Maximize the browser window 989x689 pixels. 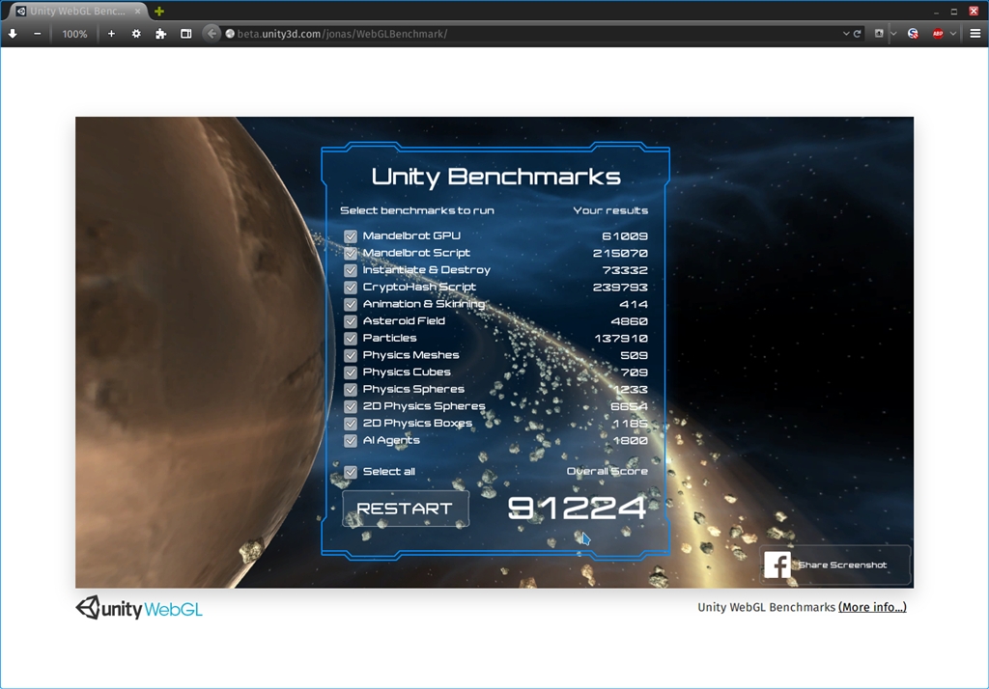954,12
